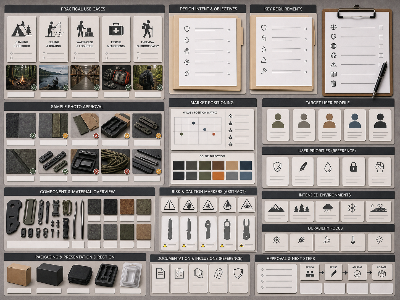This screenshot has height=300, width=400.
Task: Select the eye warning triangle marker
Action: [x=246, y=205]
